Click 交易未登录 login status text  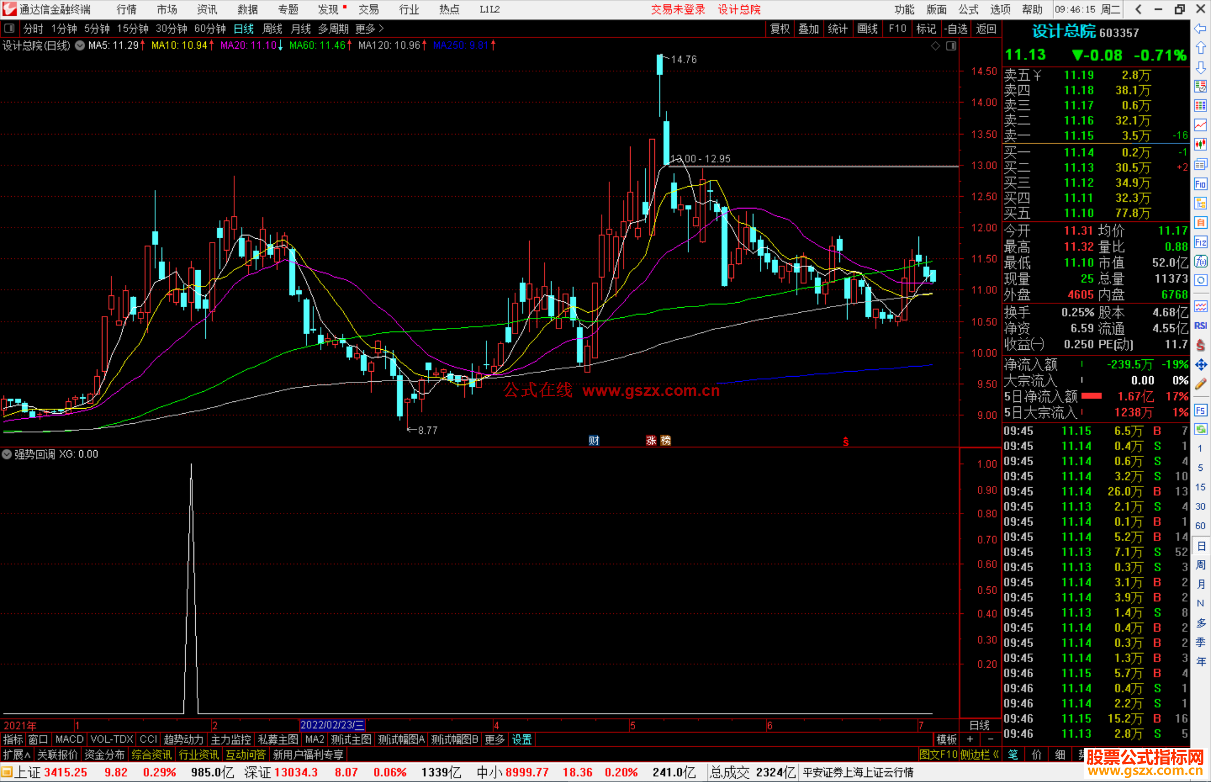coord(678,10)
